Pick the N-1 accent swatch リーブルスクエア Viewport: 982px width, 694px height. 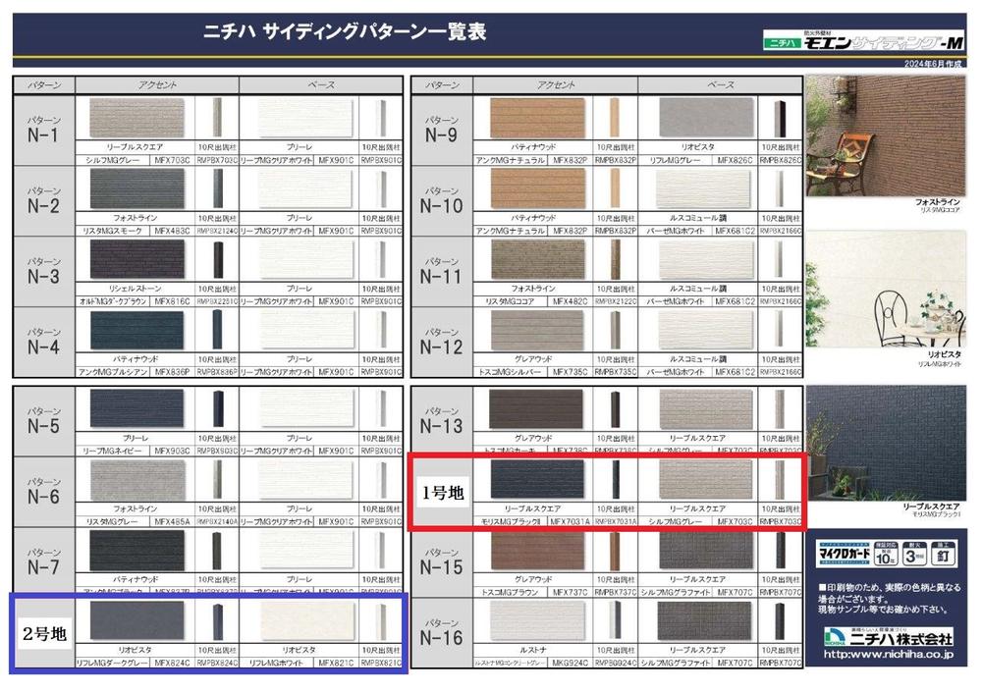coord(137,117)
